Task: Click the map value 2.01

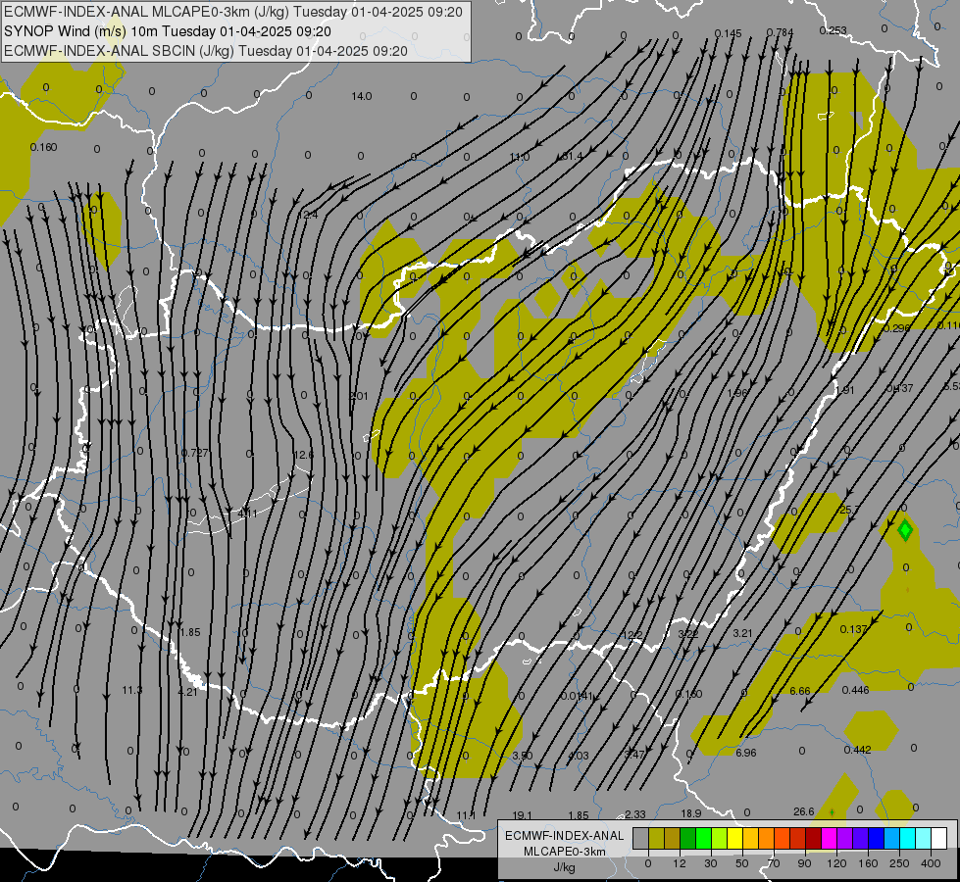Action: pos(359,396)
